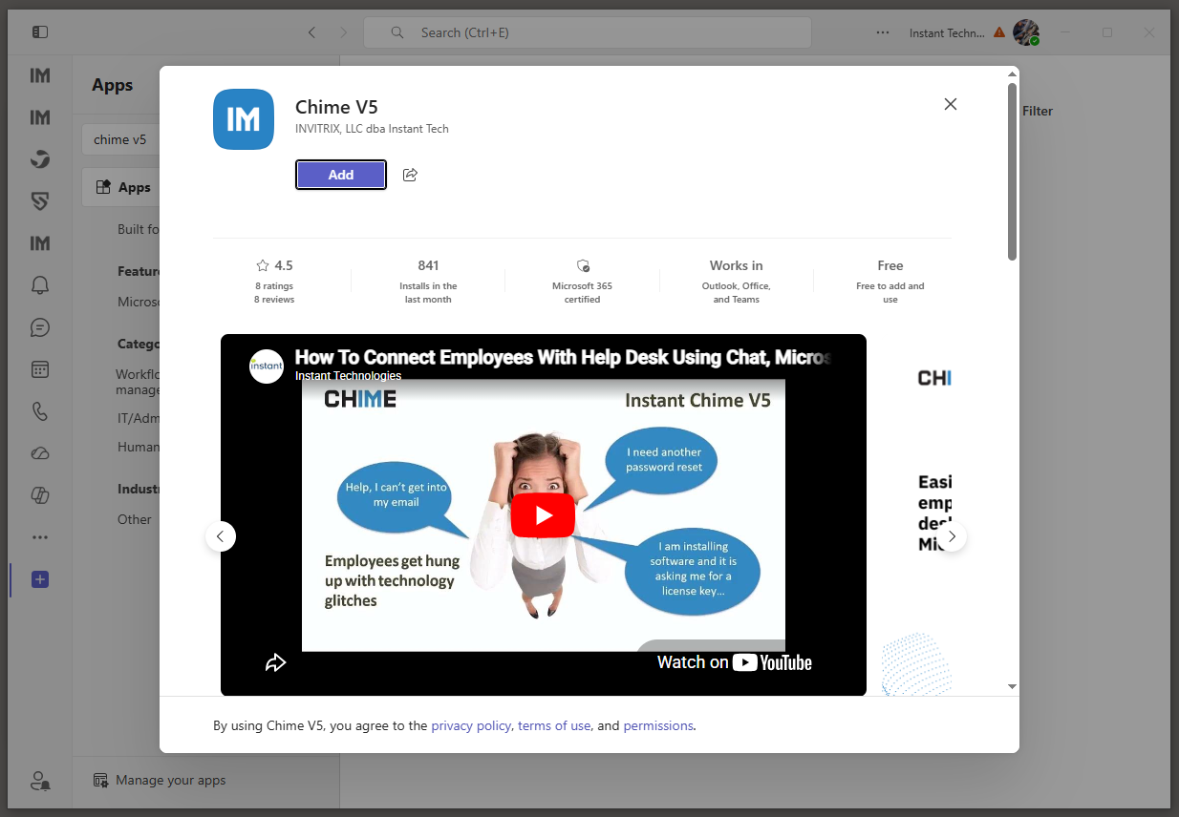This screenshot has height=817, width=1179.
Task: Click the scroll down arrow in dialog
Action: coord(1012,686)
